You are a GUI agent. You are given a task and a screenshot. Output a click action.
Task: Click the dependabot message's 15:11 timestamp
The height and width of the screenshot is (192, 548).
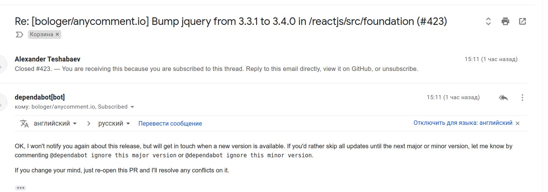[453, 97]
